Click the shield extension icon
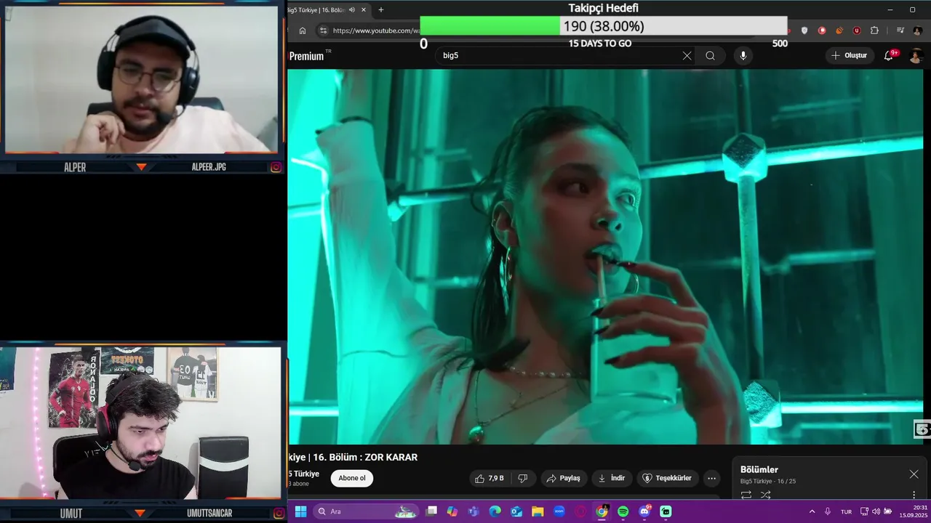The height and width of the screenshot is (523, 931). coord(804,31)
